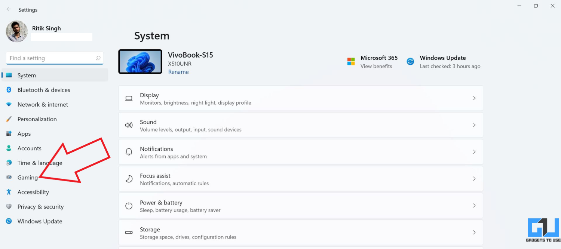Image resolution: width=561 pixels, height=249 pixels.
Task: Go to Personalization settings
Action: coord(37,119)
